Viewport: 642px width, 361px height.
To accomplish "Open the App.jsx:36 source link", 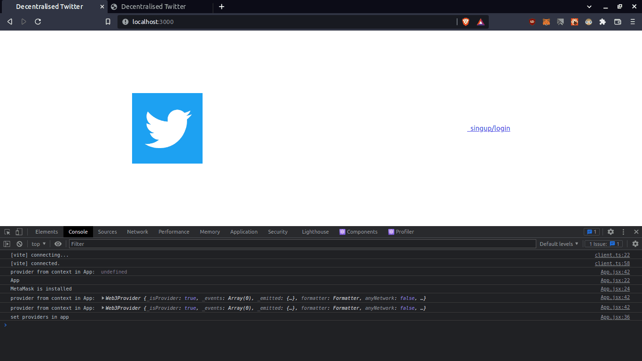I will tap(615, 317).
